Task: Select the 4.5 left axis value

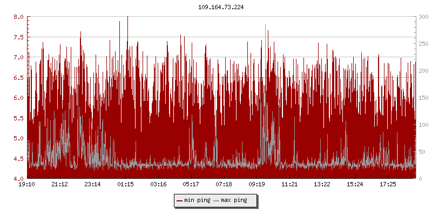Action: pyautogui.click(x=18, y=159)
